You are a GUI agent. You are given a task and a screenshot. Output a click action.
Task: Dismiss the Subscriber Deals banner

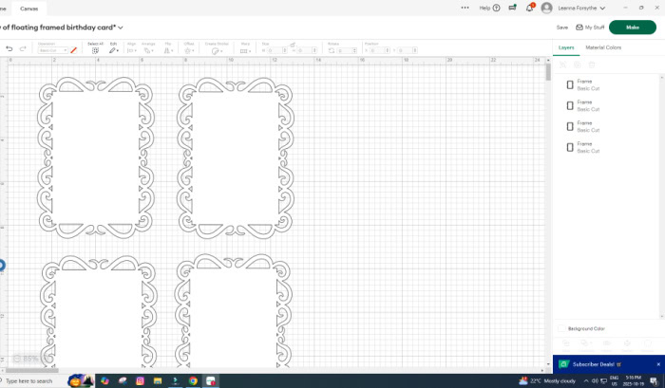(658, 364)
